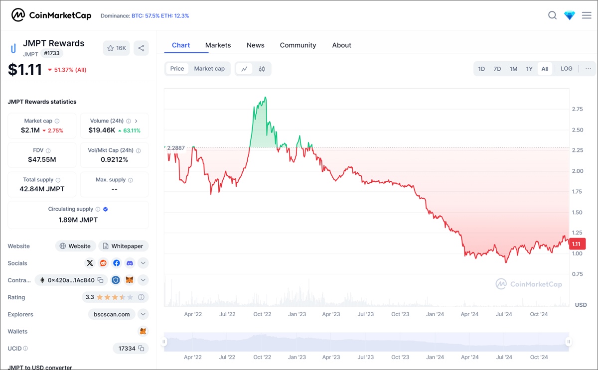This screenshot has width=598, height=370.
Task: Grab the right handle of chart range slider
Action: coord(568,342)
